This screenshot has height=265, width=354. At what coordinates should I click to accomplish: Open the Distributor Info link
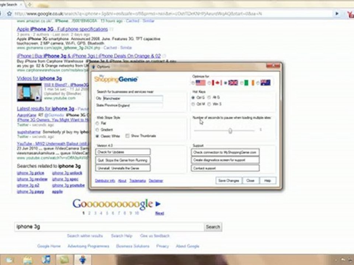coord(105,181)
